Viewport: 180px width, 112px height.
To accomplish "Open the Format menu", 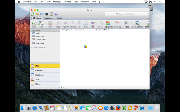I will click(67, 2).
